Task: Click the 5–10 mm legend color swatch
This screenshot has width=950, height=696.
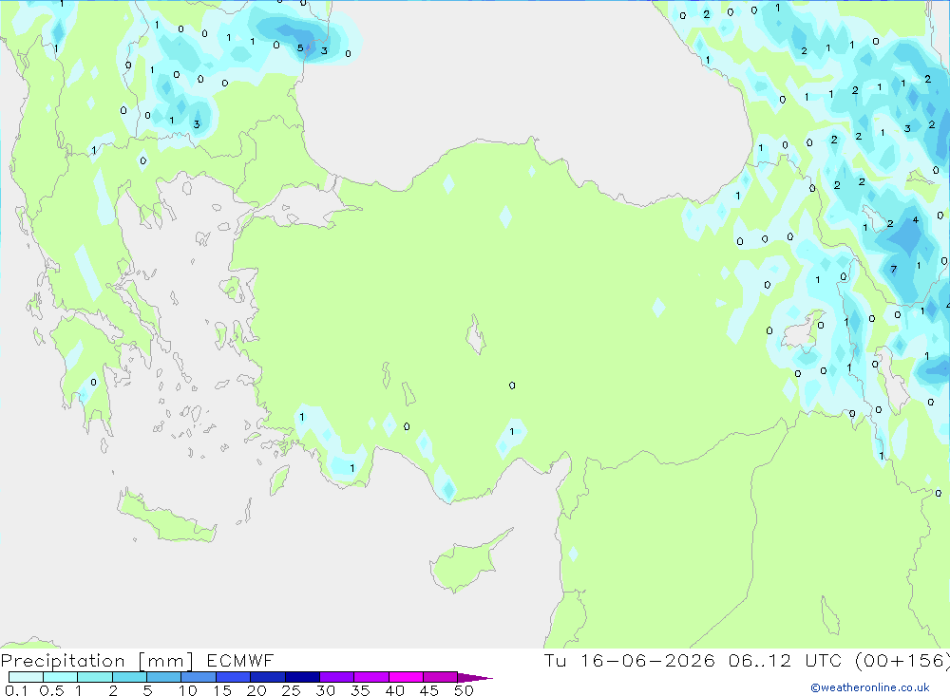Action: 163,677
